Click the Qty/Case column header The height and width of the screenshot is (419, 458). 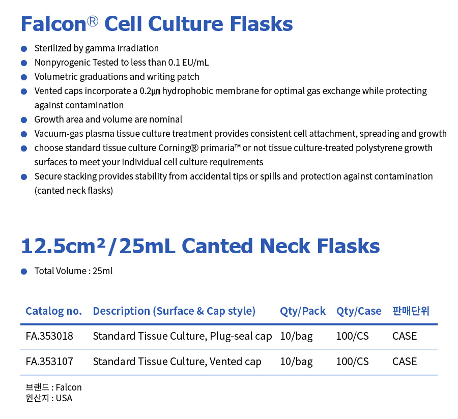359,311
